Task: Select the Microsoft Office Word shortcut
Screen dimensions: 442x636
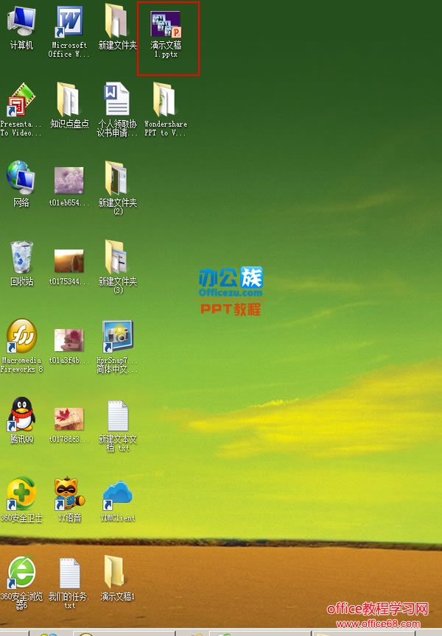Action: pyautogui.click(x=69, y=22)
